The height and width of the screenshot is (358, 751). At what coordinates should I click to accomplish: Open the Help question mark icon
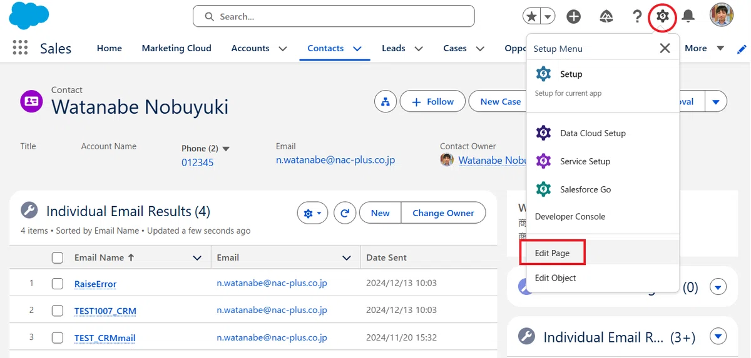click(637, 16)
